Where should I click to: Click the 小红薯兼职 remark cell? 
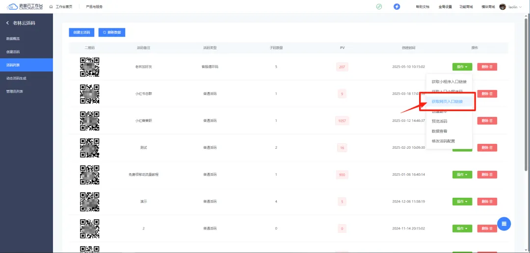point(144,120)
